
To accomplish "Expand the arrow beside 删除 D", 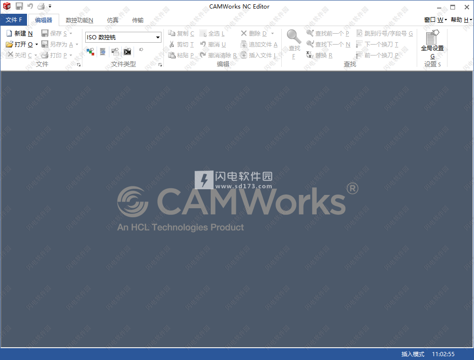I will tap(272, 34).
